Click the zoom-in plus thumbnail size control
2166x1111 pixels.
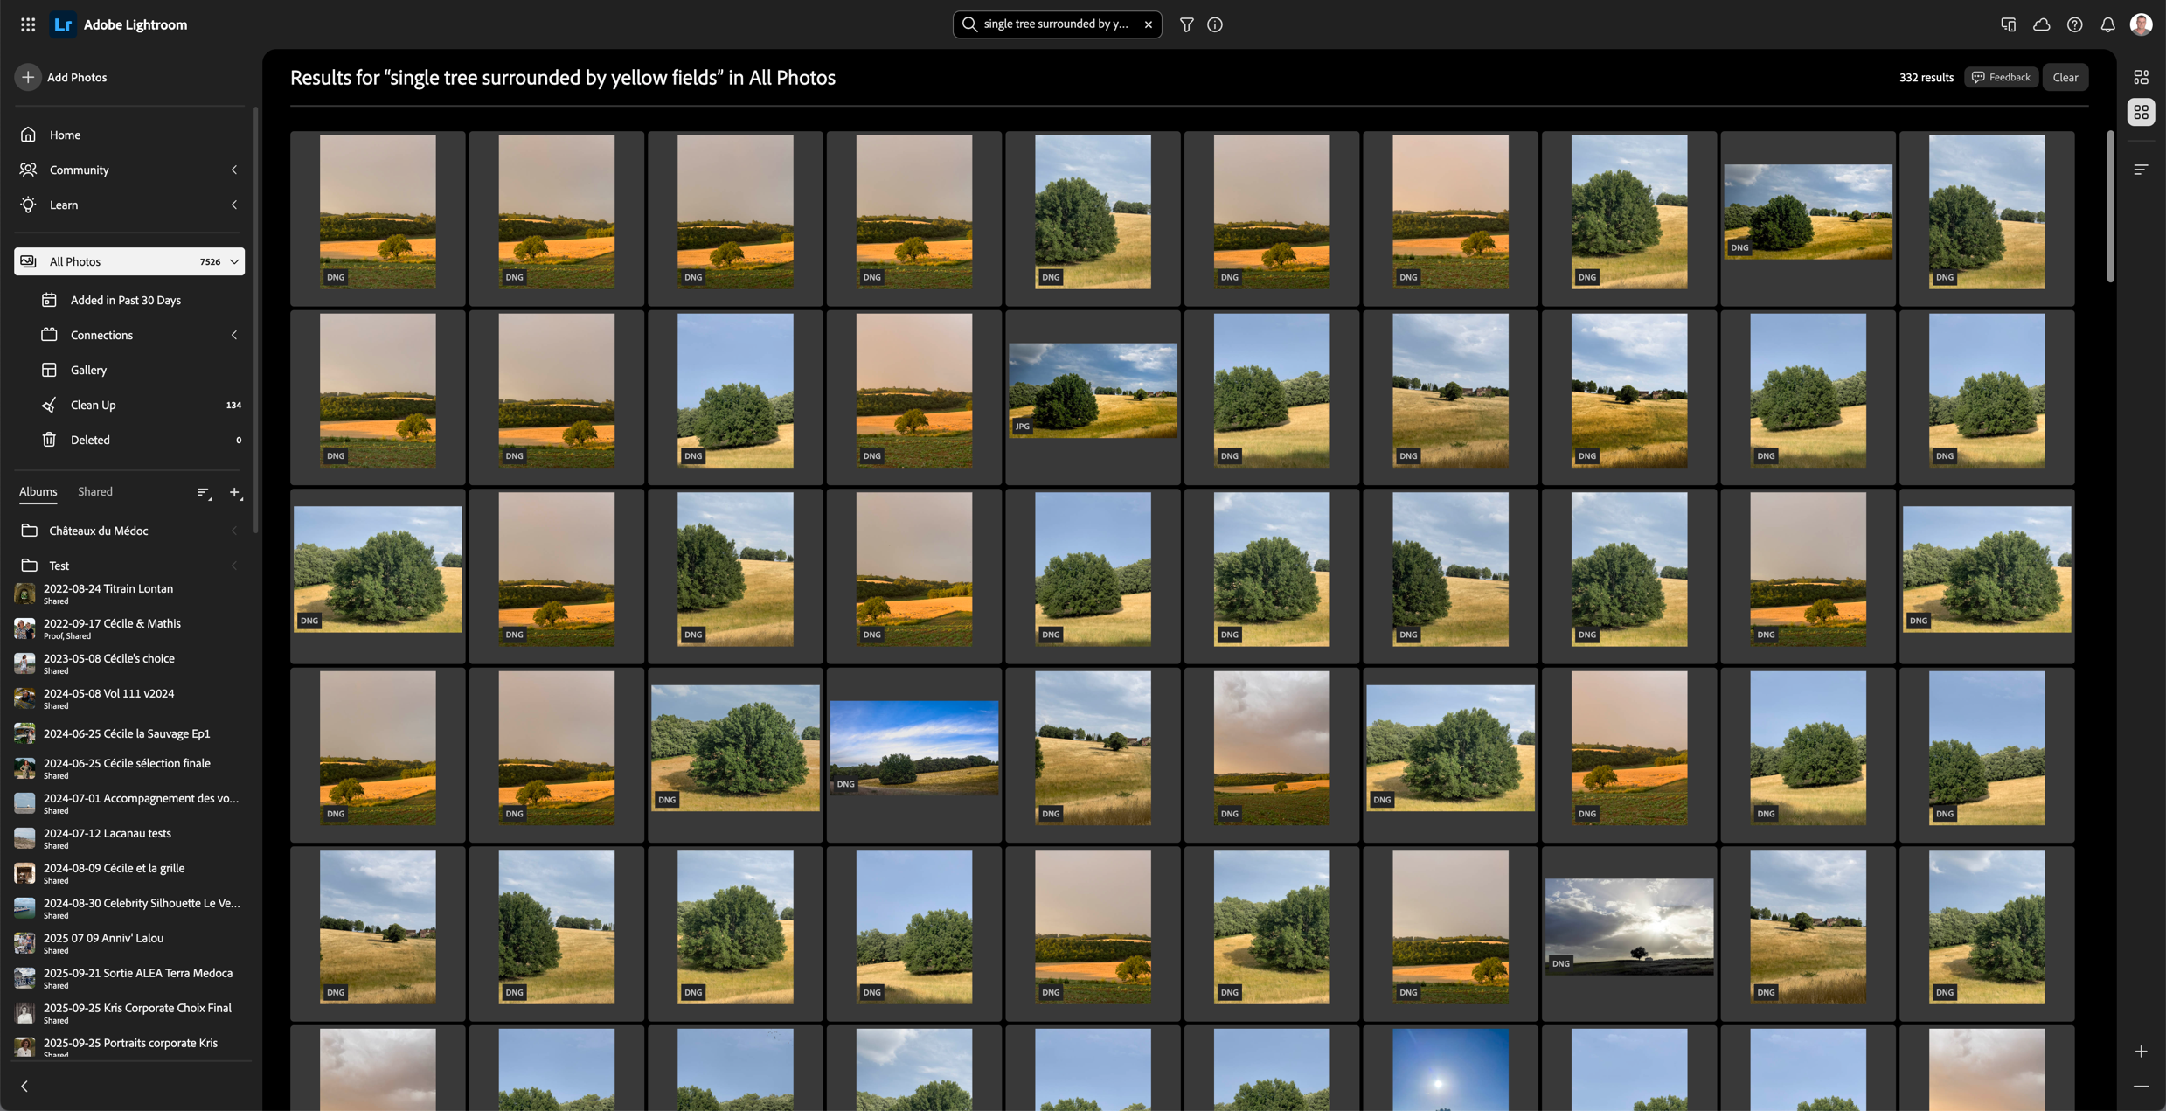pos(2141,1052)
